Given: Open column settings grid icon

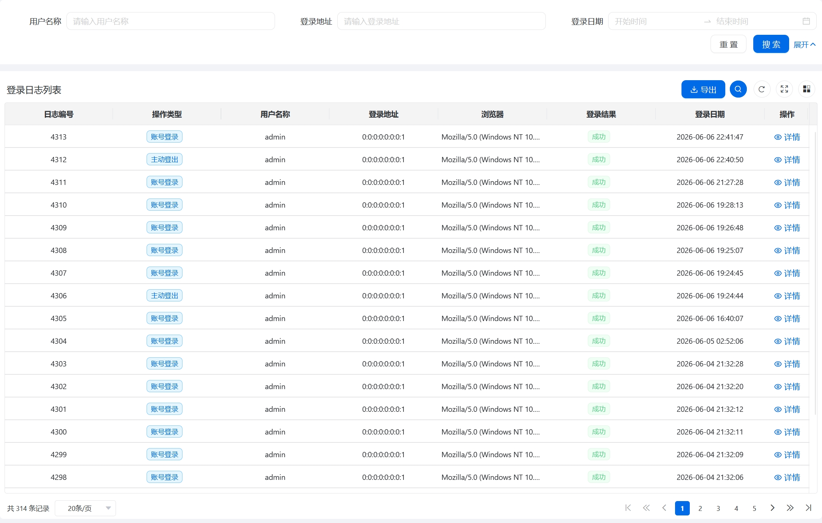Looking at the screenshot, I should coord(807,89).
